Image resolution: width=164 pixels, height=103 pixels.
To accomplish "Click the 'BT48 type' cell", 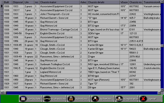I will tap(103, 76).
